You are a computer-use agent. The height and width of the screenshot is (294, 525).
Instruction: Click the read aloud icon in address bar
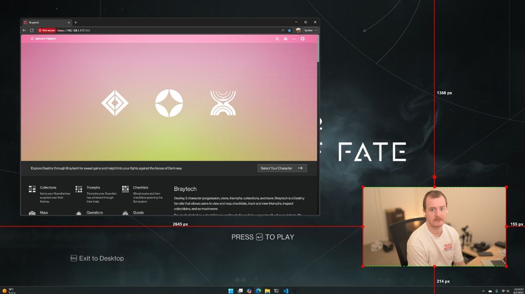[283, 30]
